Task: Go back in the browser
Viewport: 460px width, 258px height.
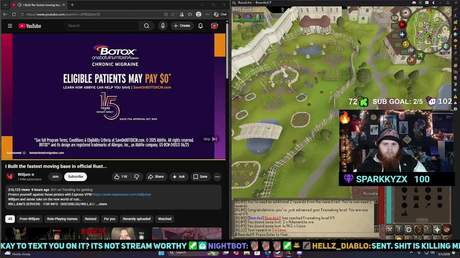Action: point(5,14)
